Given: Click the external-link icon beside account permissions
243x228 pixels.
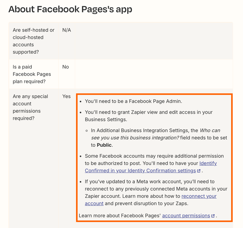Looking at the screenshot, I should (213, 216).
